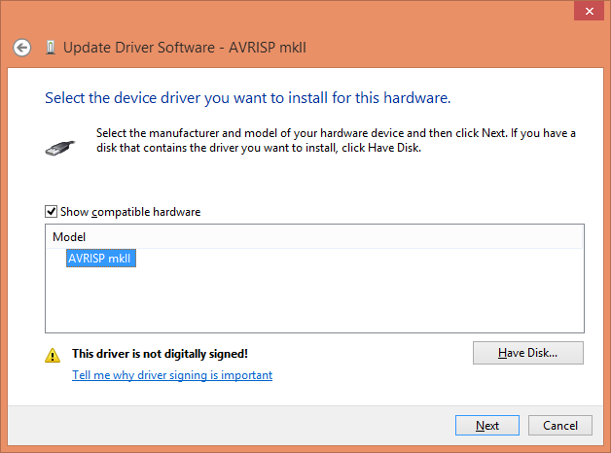Go back using the back arrow icon
The image size is (611, 453).
point(21,48)
